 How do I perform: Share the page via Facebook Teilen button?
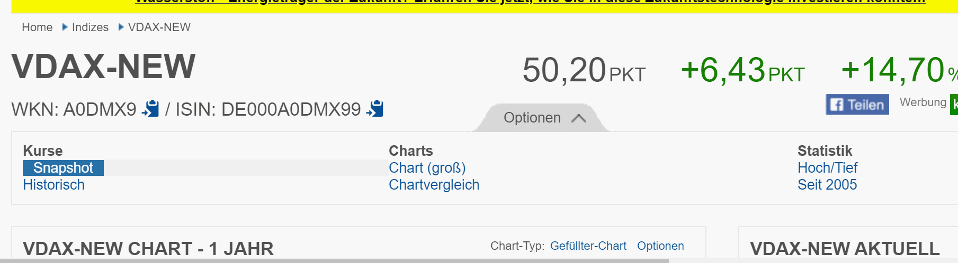click(857, 105)
